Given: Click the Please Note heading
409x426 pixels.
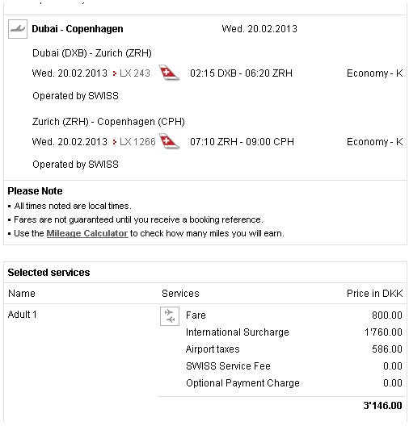Looking at the screenshot, I should tap(35, 191).
